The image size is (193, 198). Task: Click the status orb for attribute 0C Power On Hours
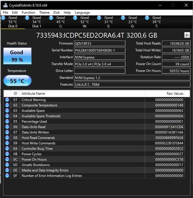point(7,159)
